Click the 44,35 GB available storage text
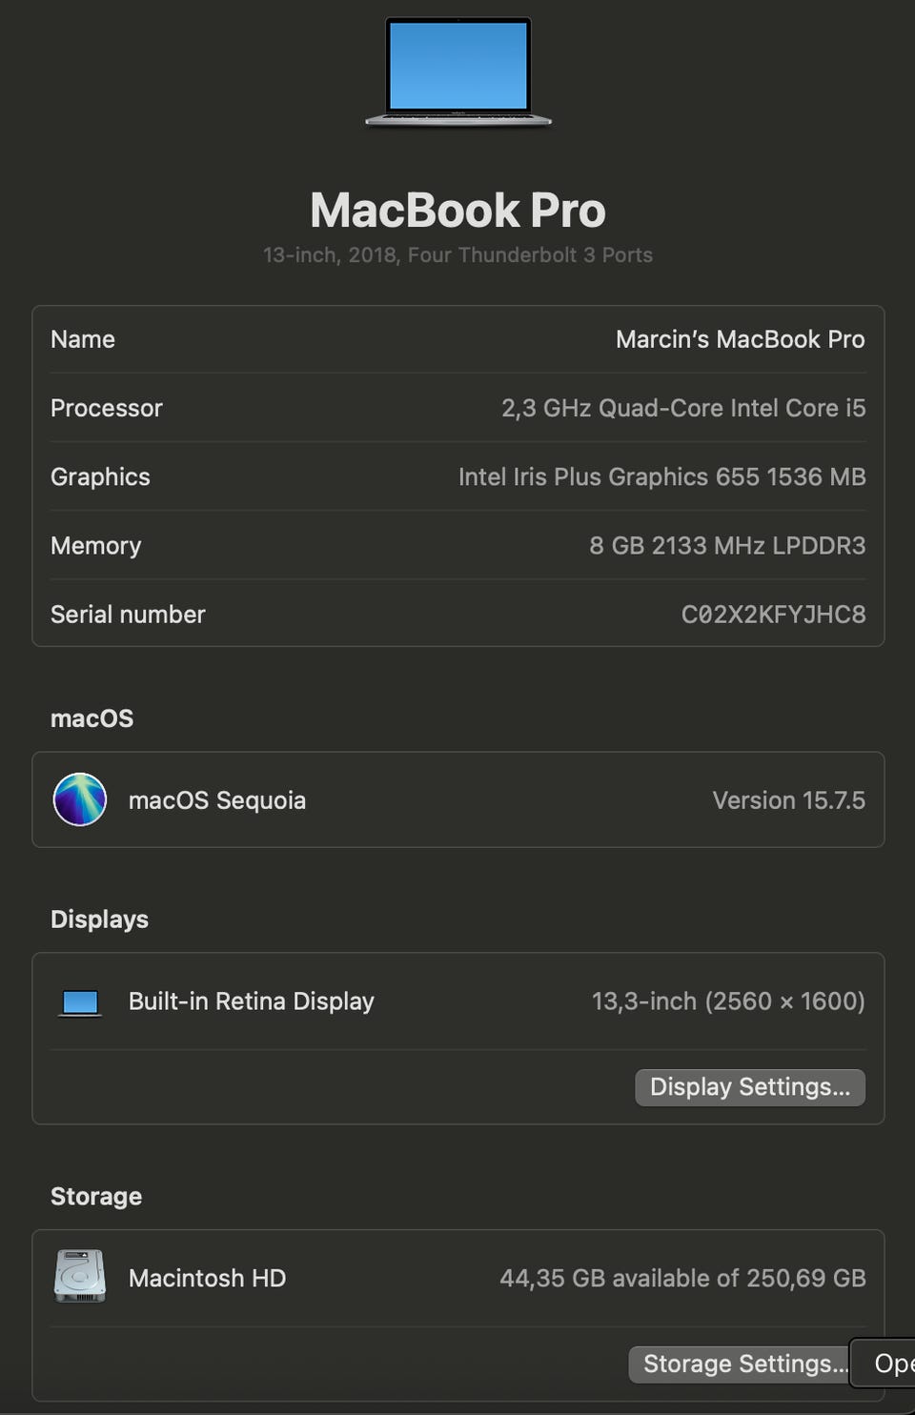 pos(682,1278)
